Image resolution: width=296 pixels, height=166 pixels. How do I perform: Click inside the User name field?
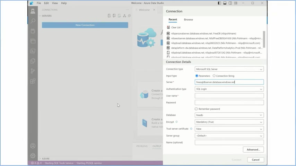click(x=229, y=96)
